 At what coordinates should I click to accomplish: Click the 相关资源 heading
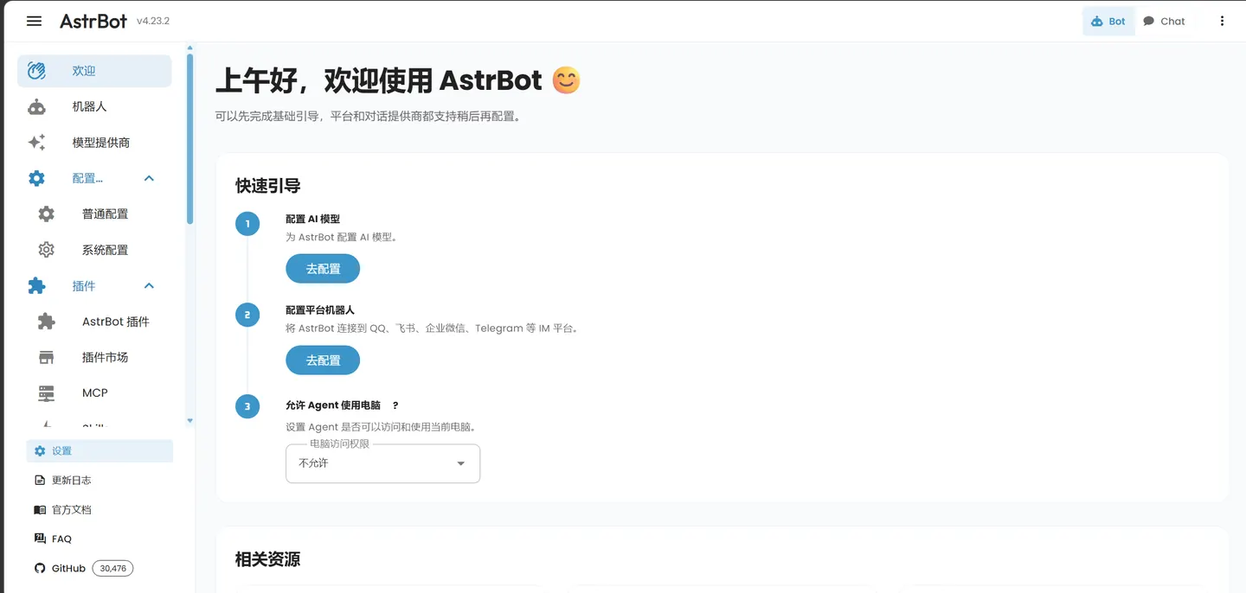(x=268, y=559)
